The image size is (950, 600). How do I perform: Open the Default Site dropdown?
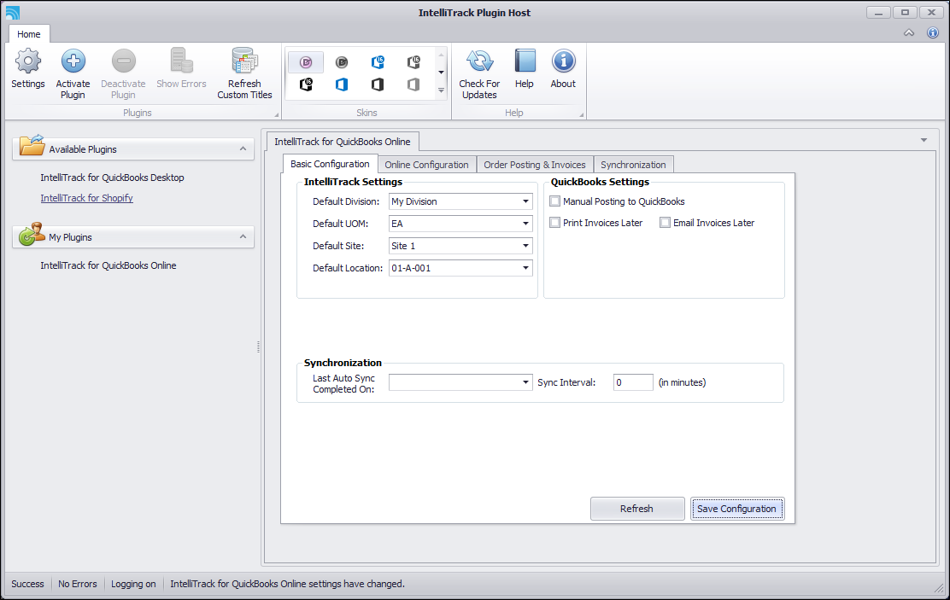[x=525, y=246]
